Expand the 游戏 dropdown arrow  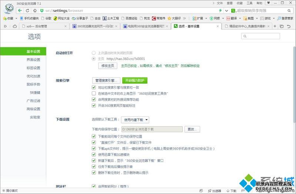coord(274,18)
